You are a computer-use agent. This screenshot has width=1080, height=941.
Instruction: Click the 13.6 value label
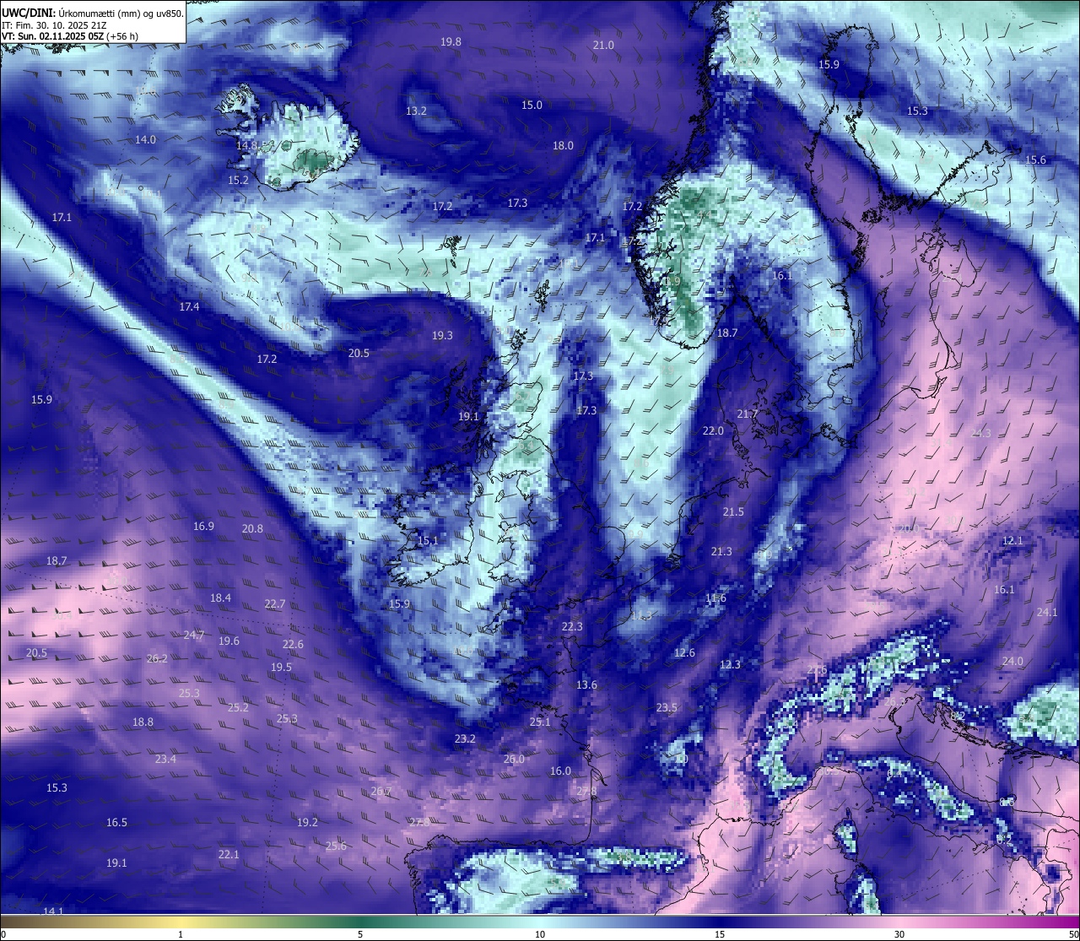pyautogui.click(x=586, y=685)
